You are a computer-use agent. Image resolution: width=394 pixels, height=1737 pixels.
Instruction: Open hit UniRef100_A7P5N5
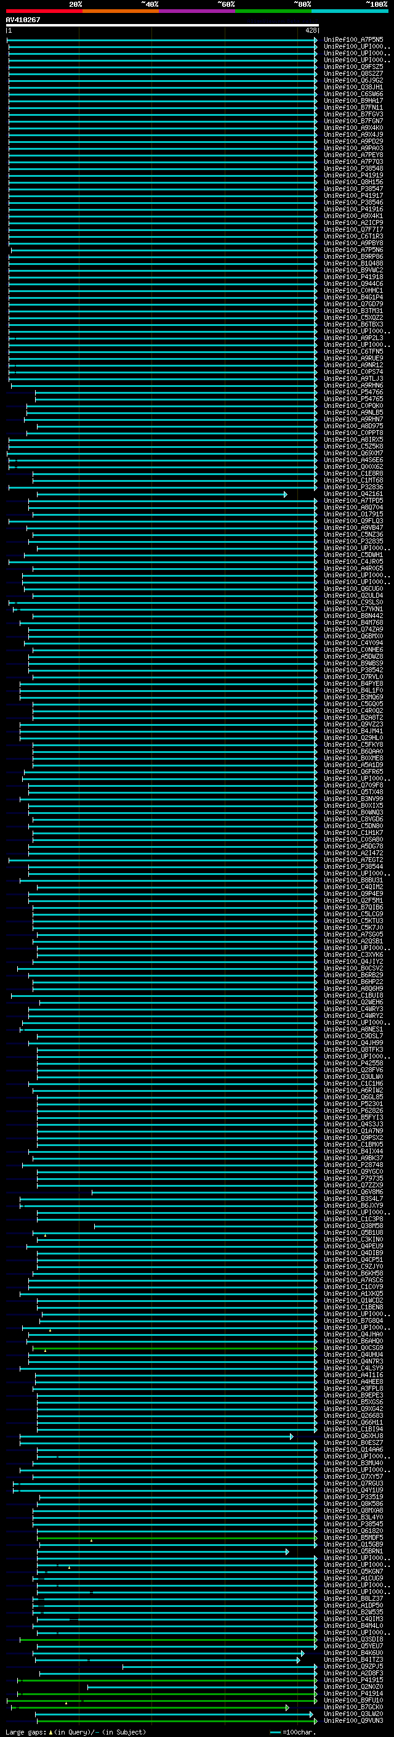coord(353,40)
